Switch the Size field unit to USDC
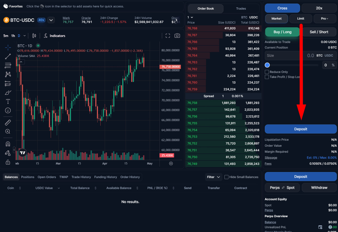 [329, 55]
